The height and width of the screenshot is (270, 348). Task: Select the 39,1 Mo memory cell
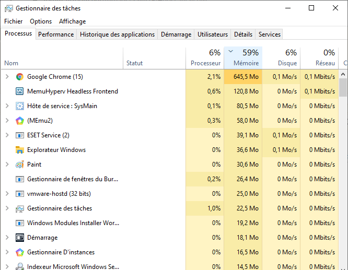[243, 135]
